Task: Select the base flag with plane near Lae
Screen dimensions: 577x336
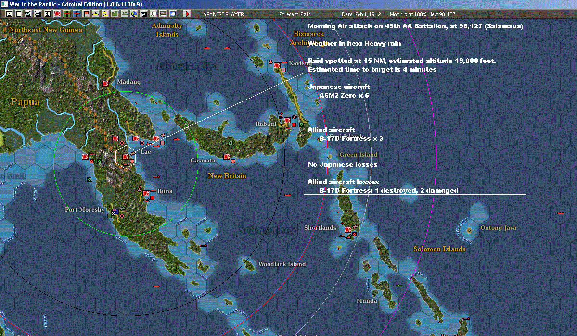Action: point(156,138)
